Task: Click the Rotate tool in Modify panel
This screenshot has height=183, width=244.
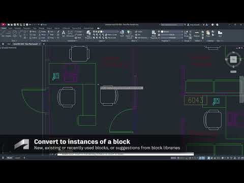Action: pyautogui.click(x=42, y=32)
